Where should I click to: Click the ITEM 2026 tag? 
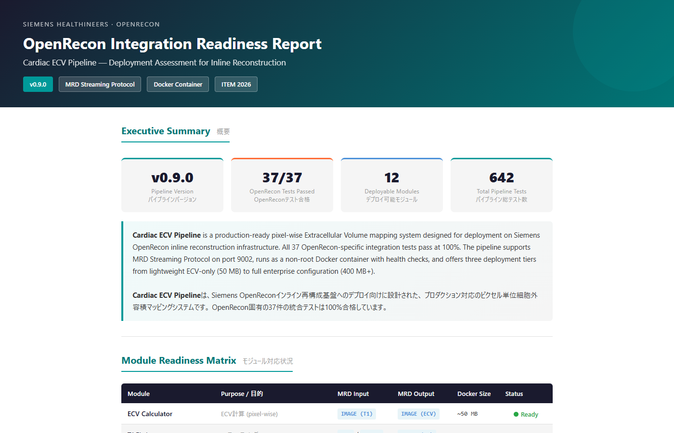(236, 84)
